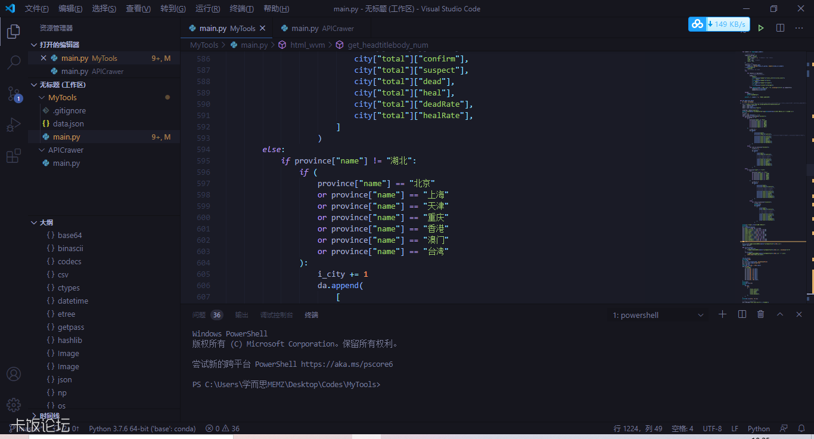This screenshot has width=814, height=439.
Task: Select base64 in the outline
Action: pos(104,235)
